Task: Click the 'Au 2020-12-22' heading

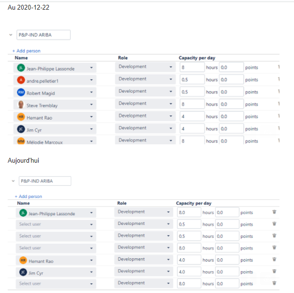Action: click(29, 7)
